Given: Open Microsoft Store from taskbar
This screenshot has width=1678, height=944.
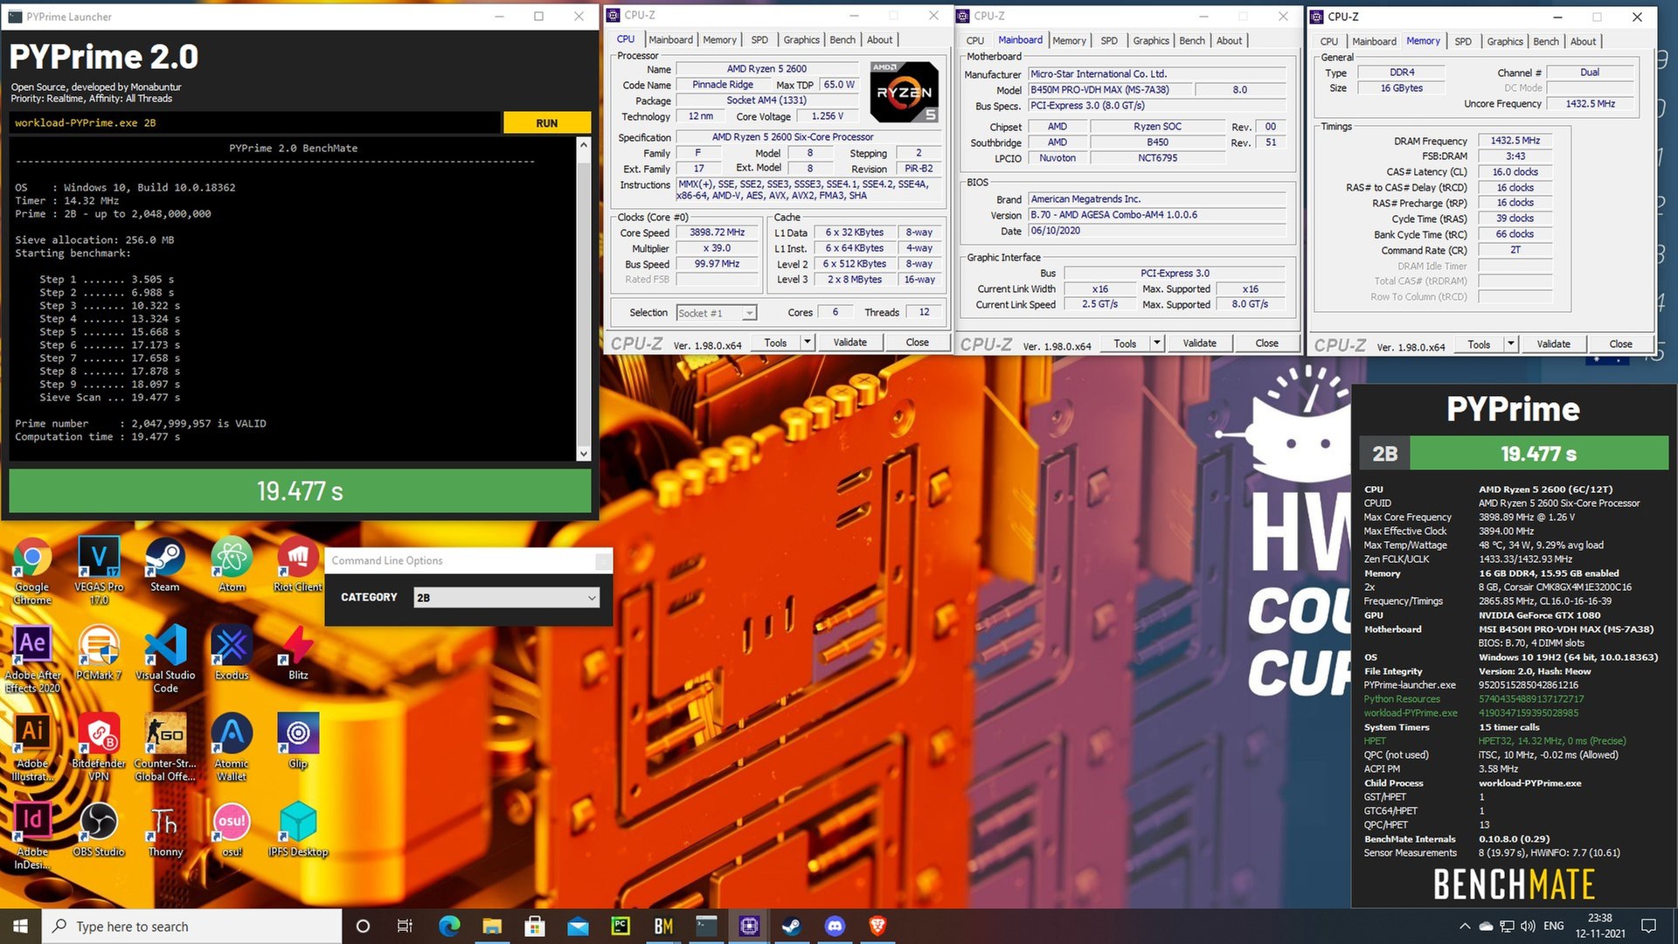Looking at the screenshot, I should 535,926.
